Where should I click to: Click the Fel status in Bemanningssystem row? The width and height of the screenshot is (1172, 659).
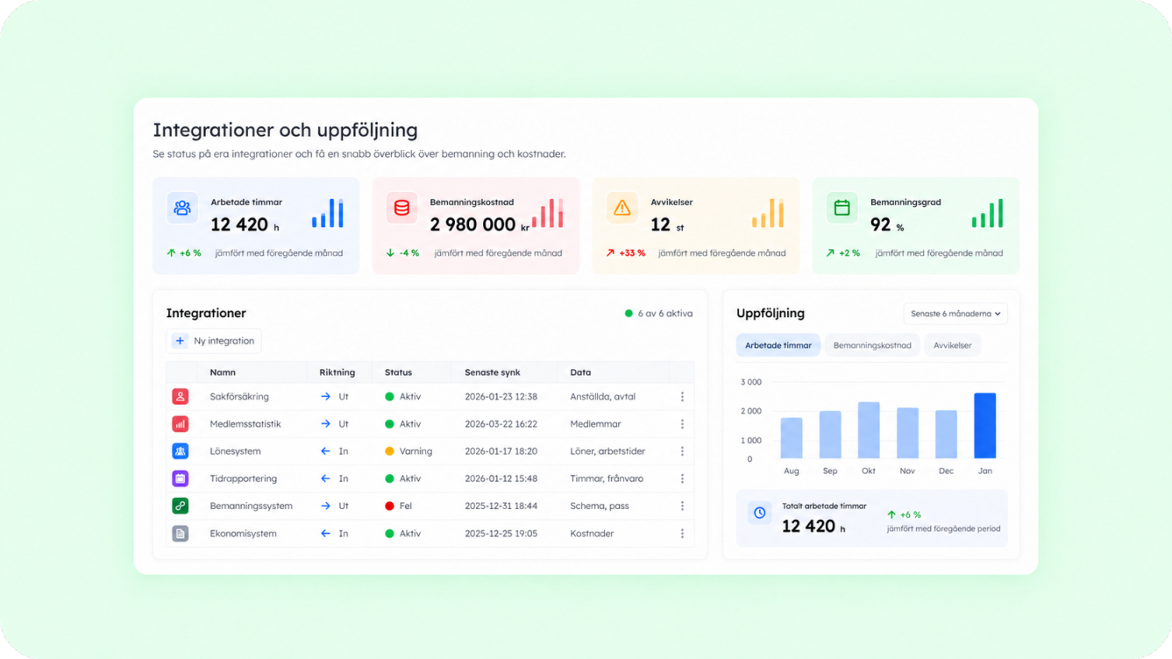coord(399,506)
